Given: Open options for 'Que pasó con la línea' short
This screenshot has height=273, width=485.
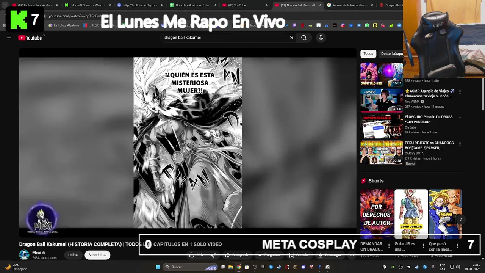Looking at the screenshot, I should [x=457, y=246].
